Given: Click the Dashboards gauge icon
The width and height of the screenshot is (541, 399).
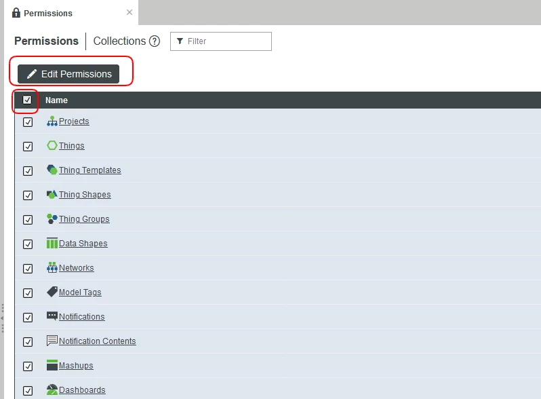Looking at the screenshot, I should pyautogui.click(x=52, y=389).
